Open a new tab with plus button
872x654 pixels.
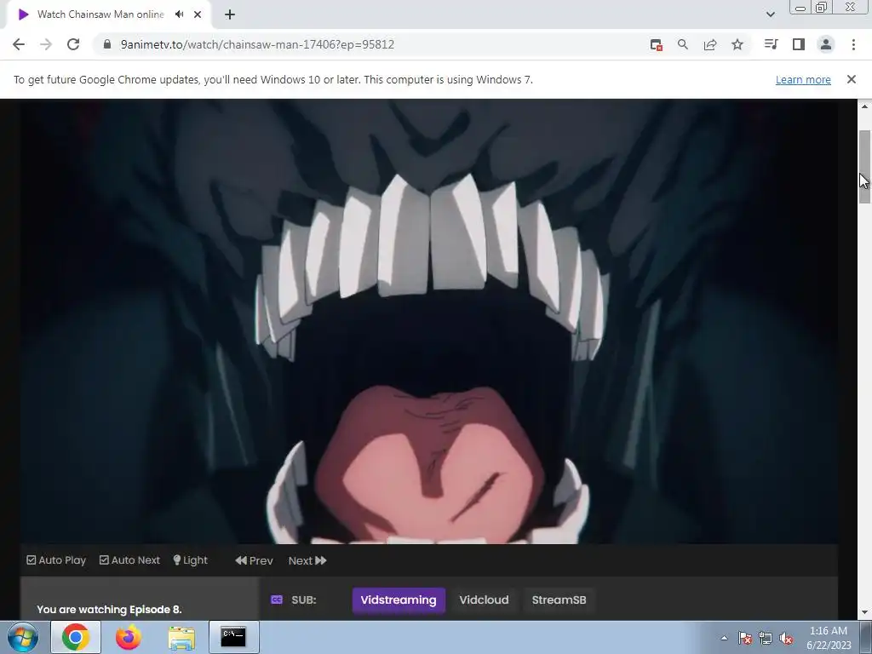(x=230, y=14)
